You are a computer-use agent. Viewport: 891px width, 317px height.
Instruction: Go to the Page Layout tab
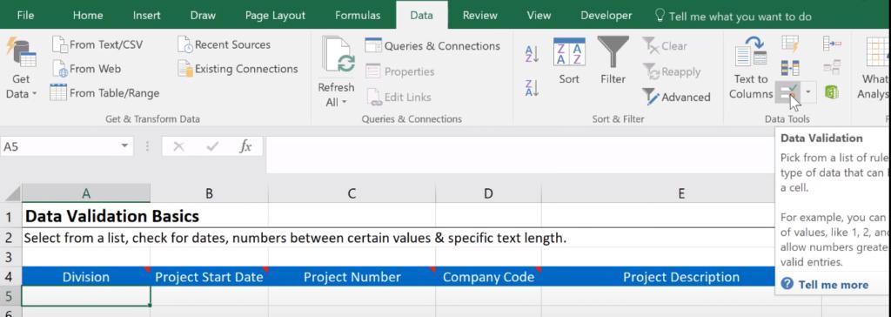[x=275, y=16]
